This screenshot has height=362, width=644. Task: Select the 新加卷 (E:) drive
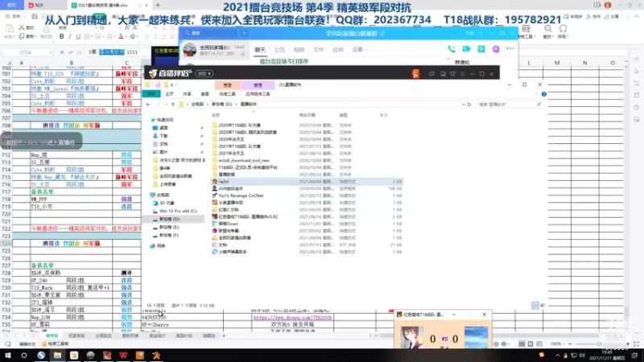169,227
